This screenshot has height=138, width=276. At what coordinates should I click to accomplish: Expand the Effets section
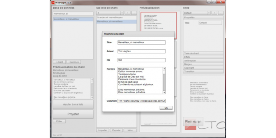click(203, 57)
